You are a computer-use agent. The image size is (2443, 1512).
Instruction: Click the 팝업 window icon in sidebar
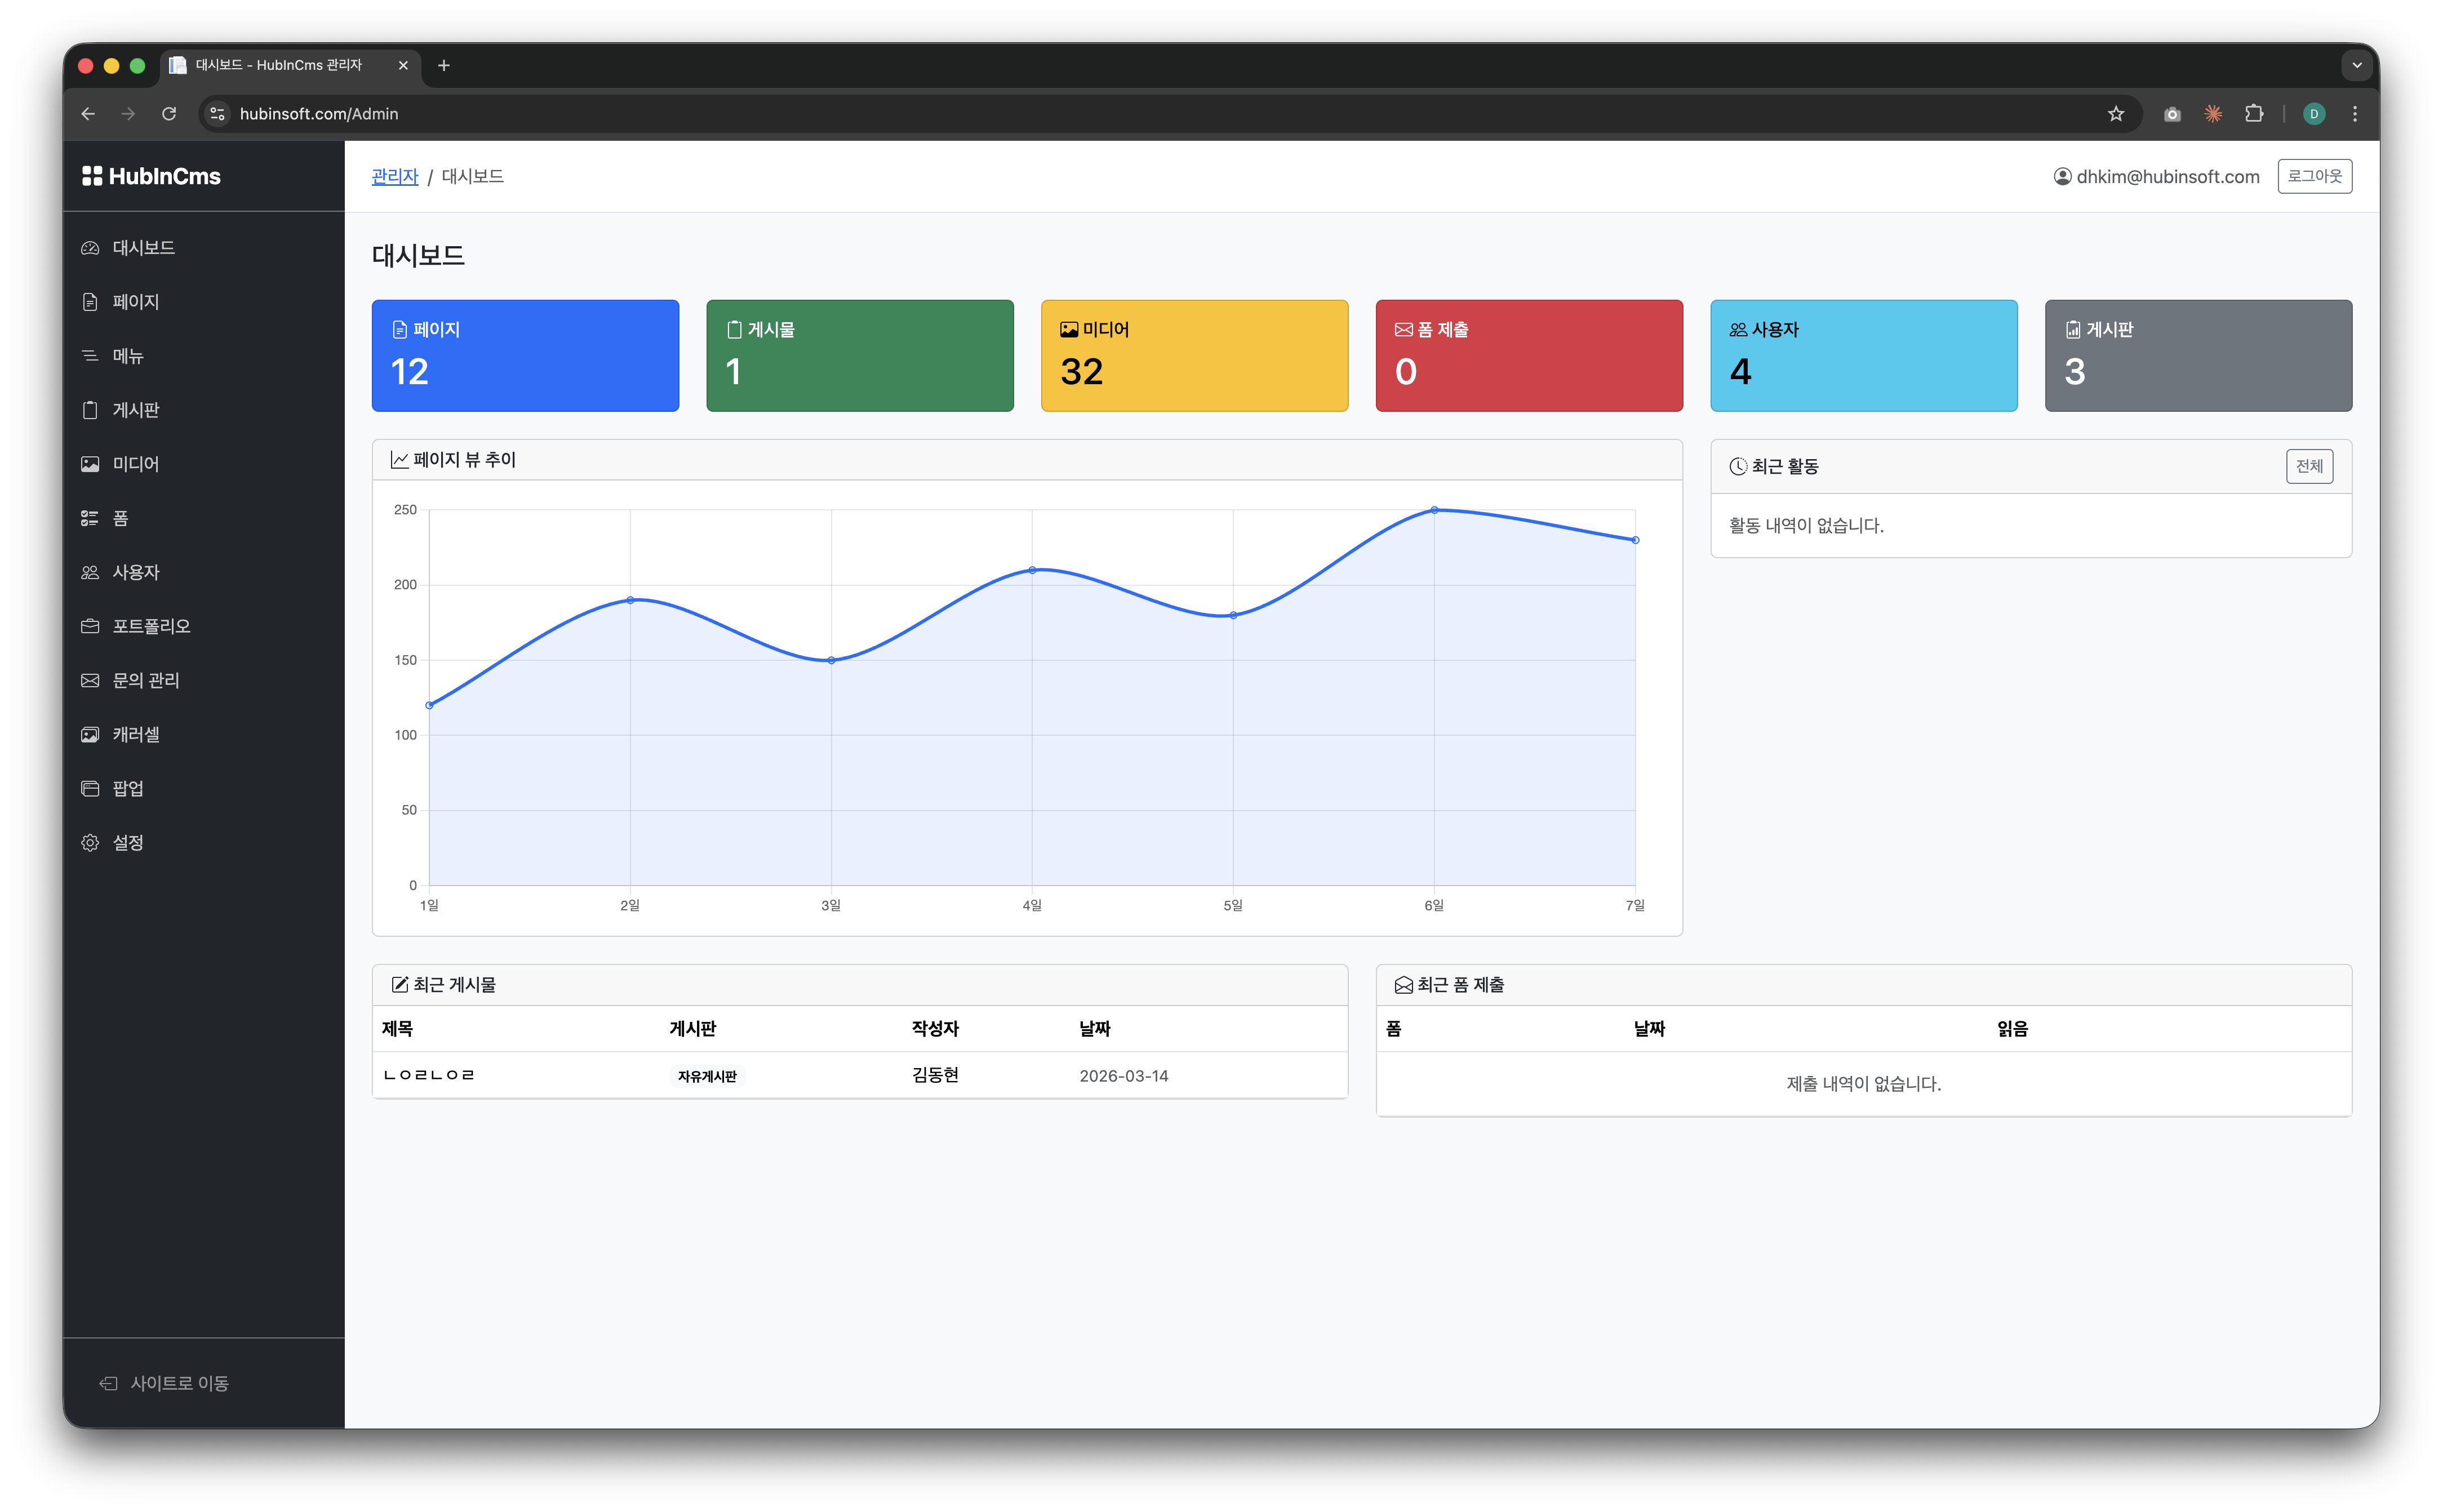pyautogui.click(x=90, y=789)
